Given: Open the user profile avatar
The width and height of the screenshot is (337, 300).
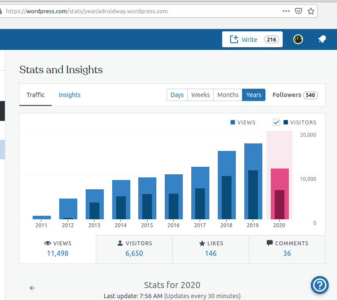Looking at the screenshot, I should [298, 39].
